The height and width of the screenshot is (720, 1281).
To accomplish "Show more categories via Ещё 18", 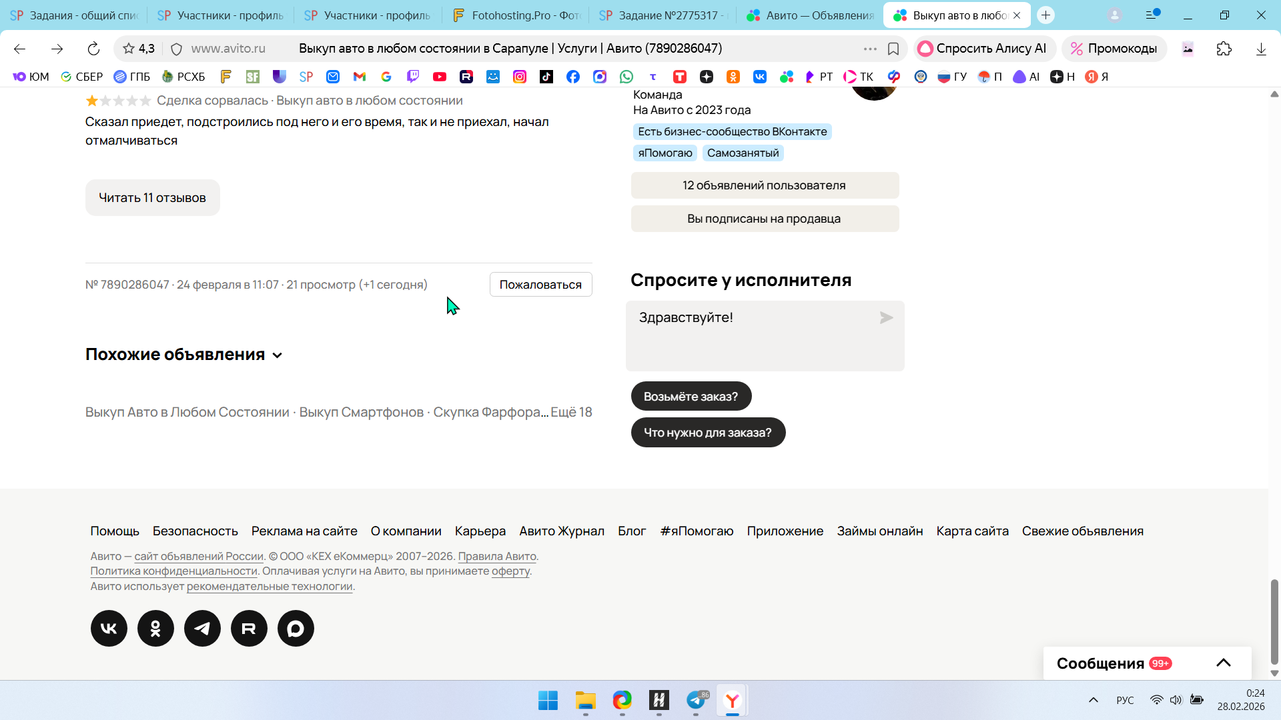I will pos(571,412).
